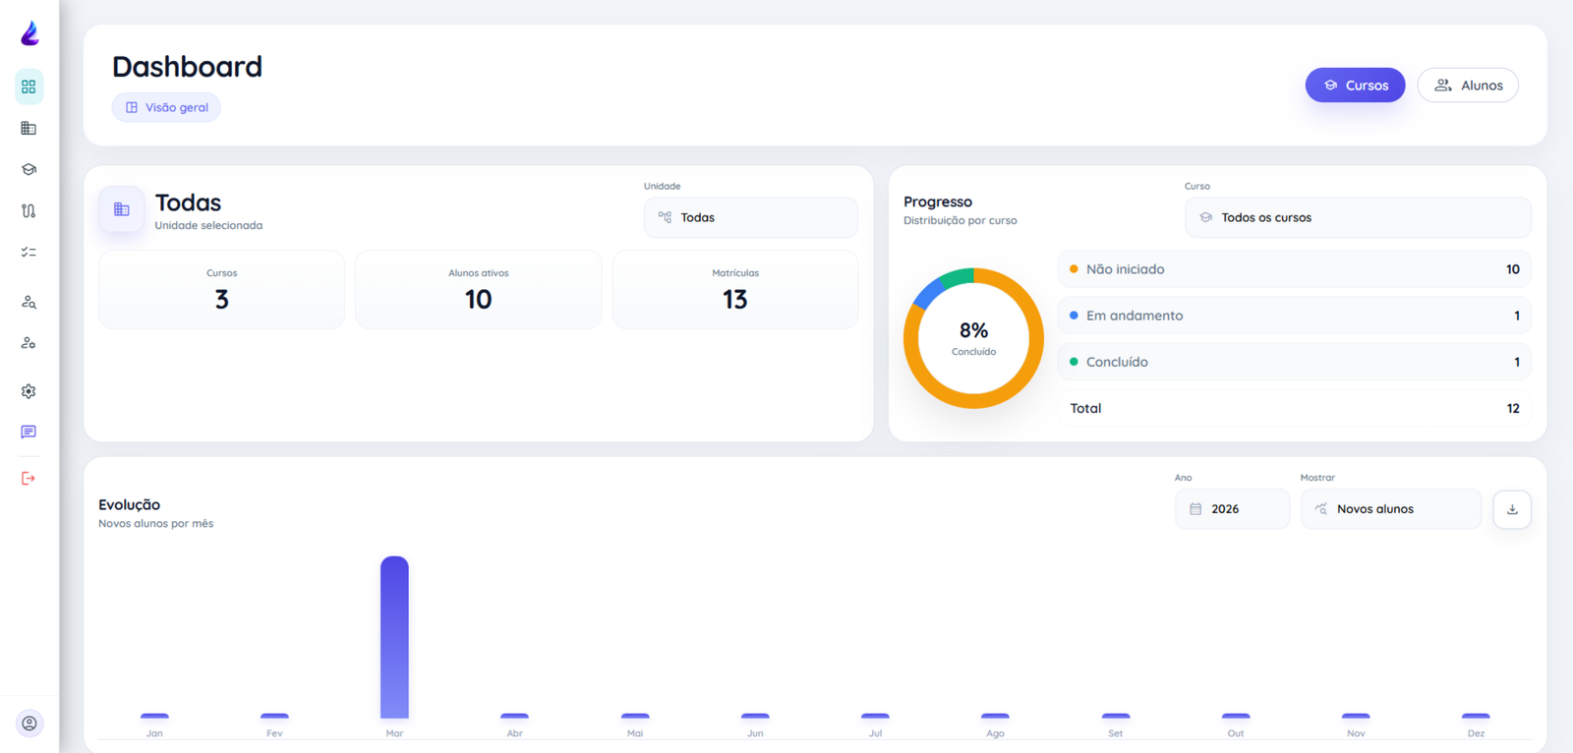Click the Dashboard page title
The height and width of the screenshot is (753, 1573).
[x=187, y=66]
